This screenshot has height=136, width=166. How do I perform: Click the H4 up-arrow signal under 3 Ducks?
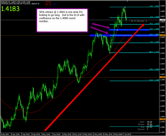coord(54,6)
